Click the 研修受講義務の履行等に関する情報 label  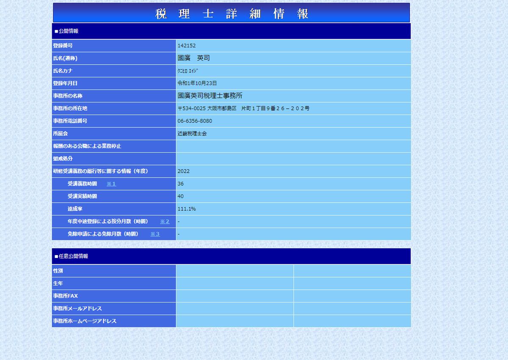pyautogui.click(x=100, y=171)
